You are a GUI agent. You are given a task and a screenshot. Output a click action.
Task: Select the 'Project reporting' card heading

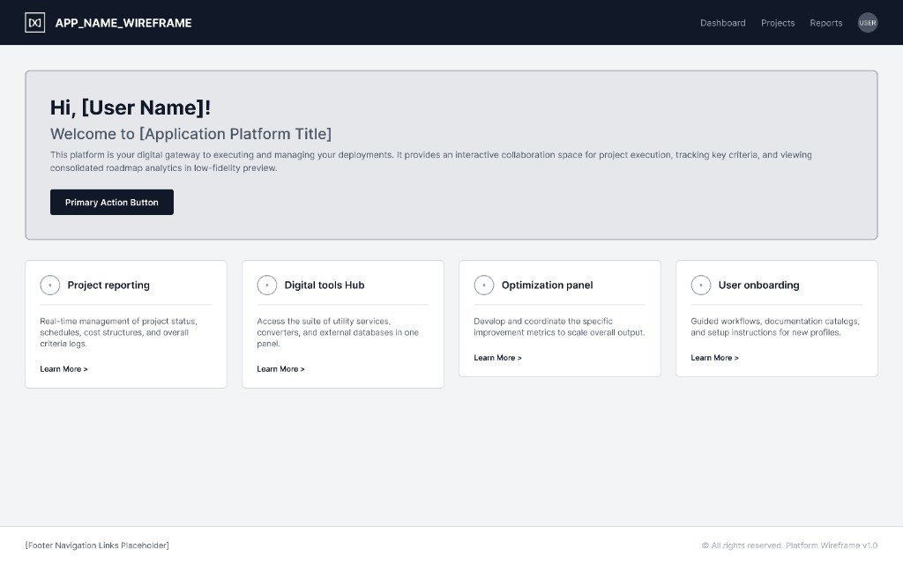click(x=108, y=285)
